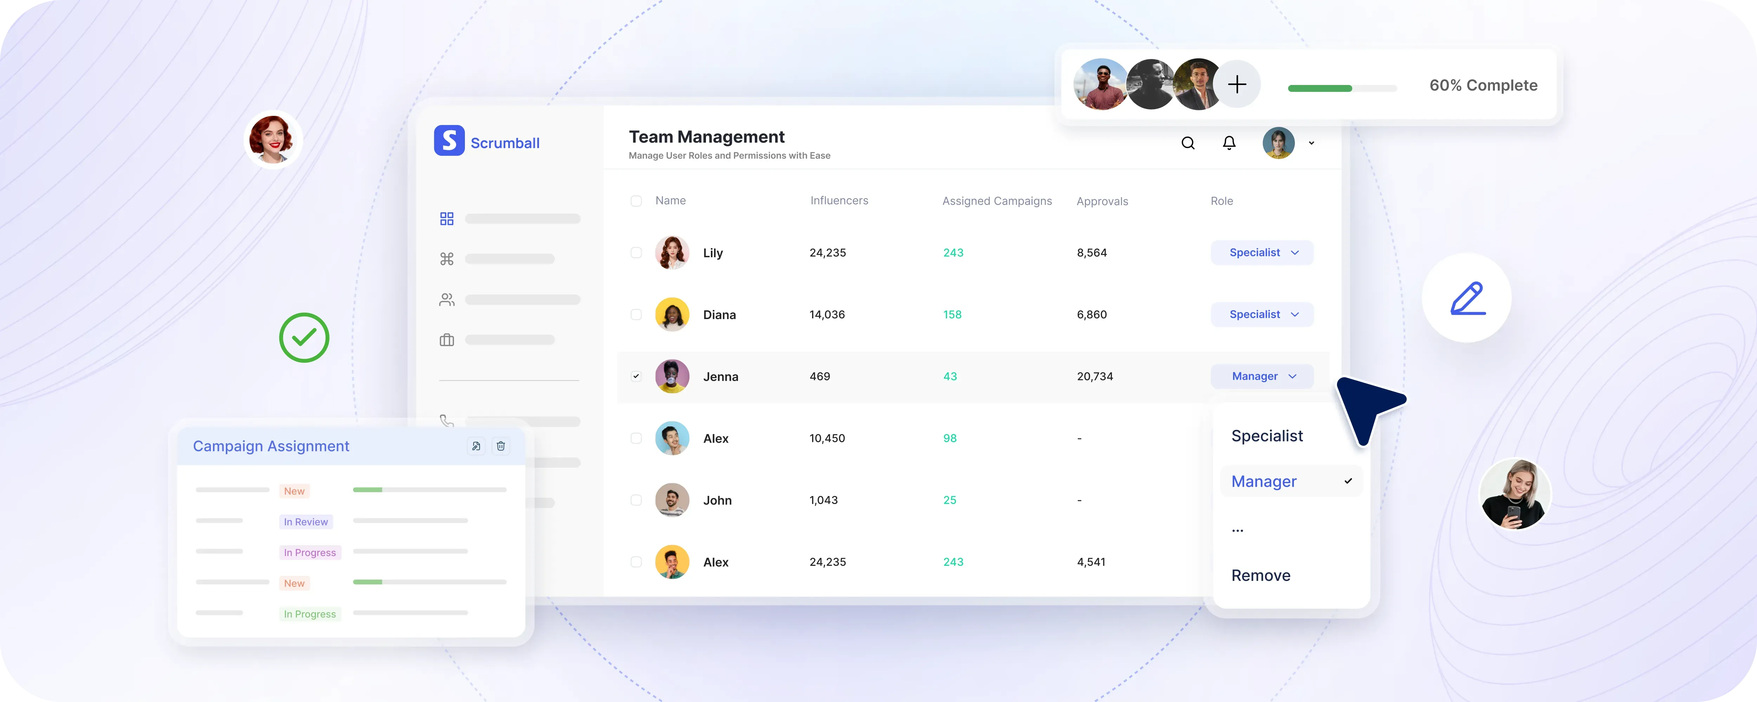Check the checkbox for Lily
The width and height of the screenshot is (1757, 702).
click(636, 253)
